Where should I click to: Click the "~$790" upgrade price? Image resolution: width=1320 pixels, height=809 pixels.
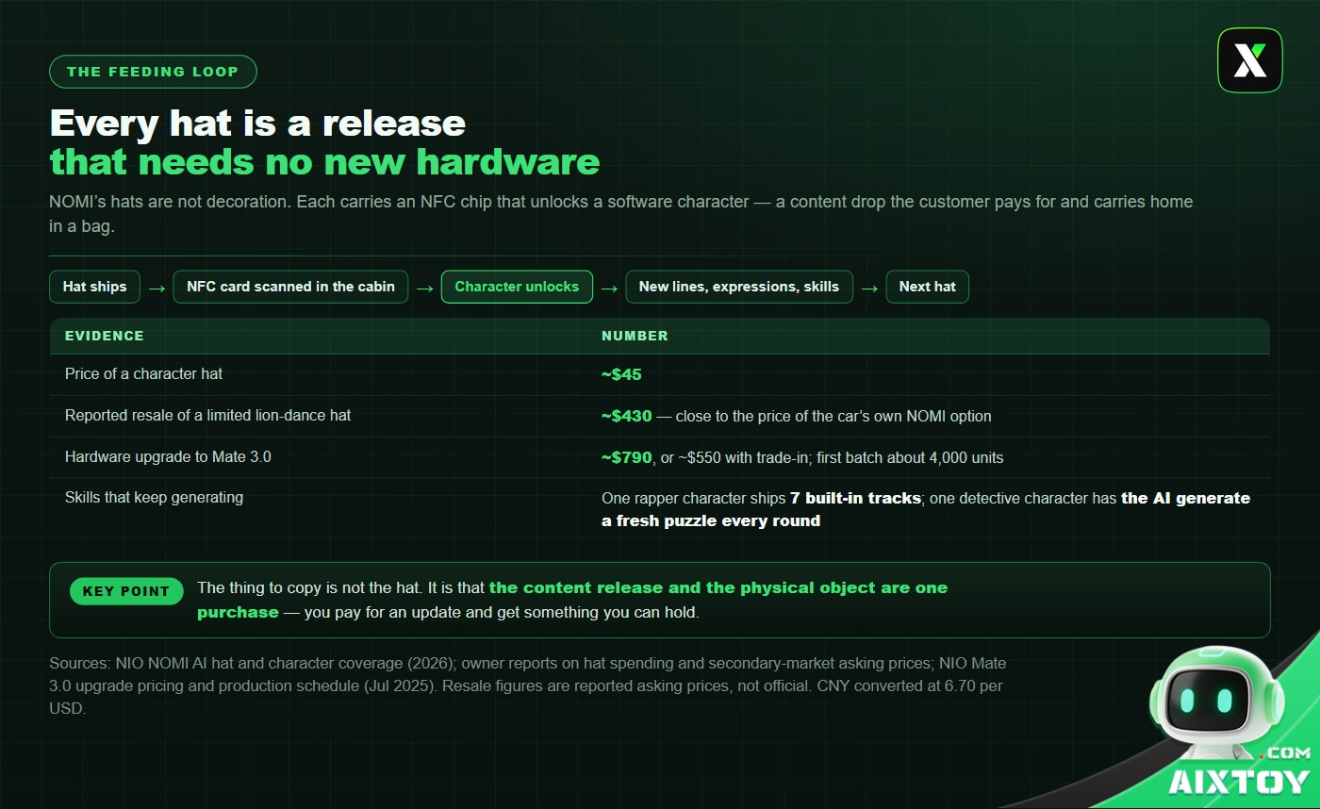click(626, 457)
